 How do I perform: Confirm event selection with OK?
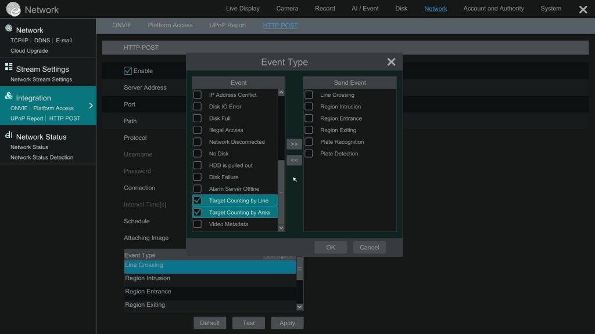coord(330,247)
